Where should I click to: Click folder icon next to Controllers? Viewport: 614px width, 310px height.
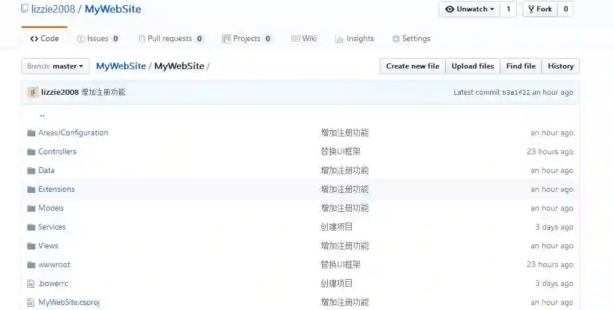point(31,152)
